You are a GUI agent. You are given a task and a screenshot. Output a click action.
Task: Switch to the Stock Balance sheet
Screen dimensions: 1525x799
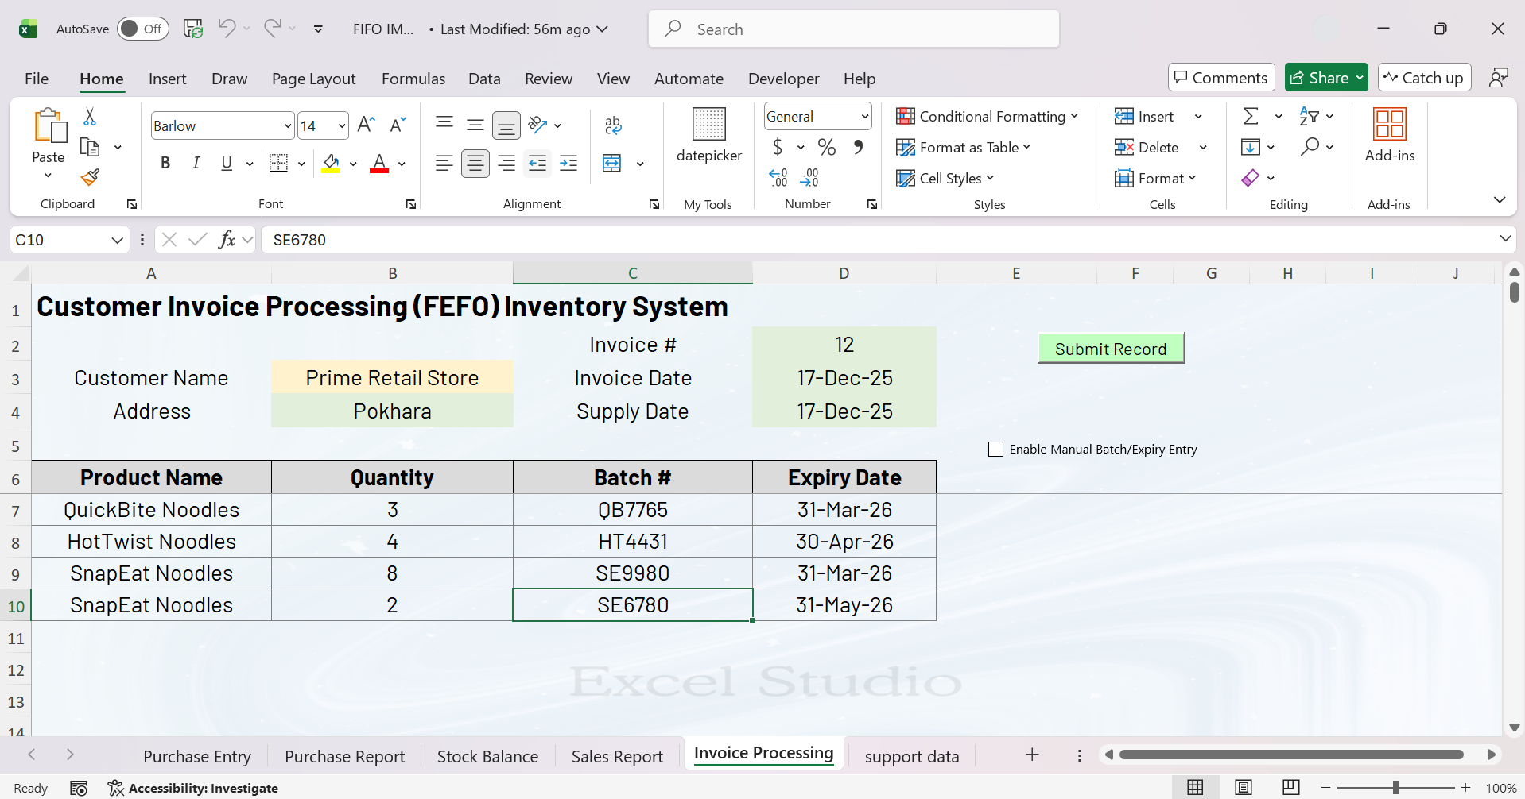tap(487, 756)
